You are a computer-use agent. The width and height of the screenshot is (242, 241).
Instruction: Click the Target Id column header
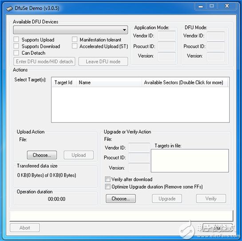coord(64,82)
